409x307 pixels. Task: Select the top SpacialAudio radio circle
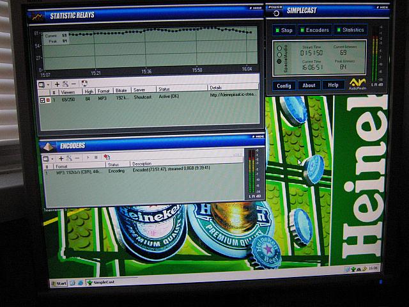[x=279, y=49]
